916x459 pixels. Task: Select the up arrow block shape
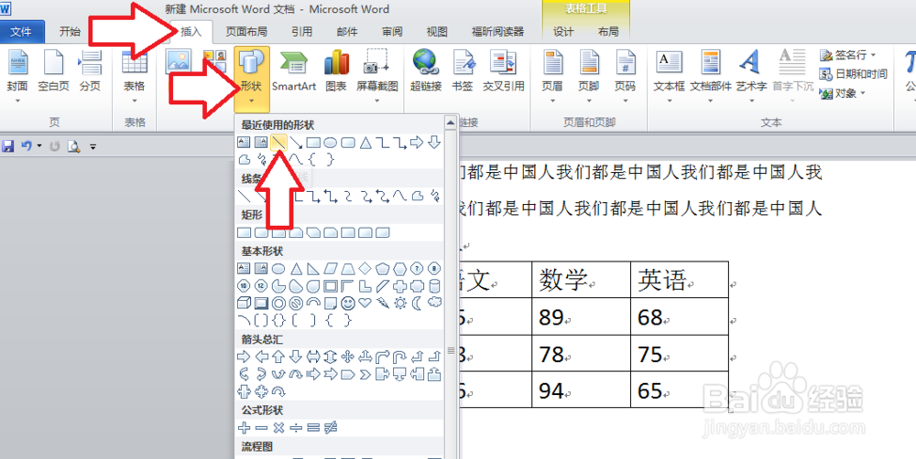point(278,357)
